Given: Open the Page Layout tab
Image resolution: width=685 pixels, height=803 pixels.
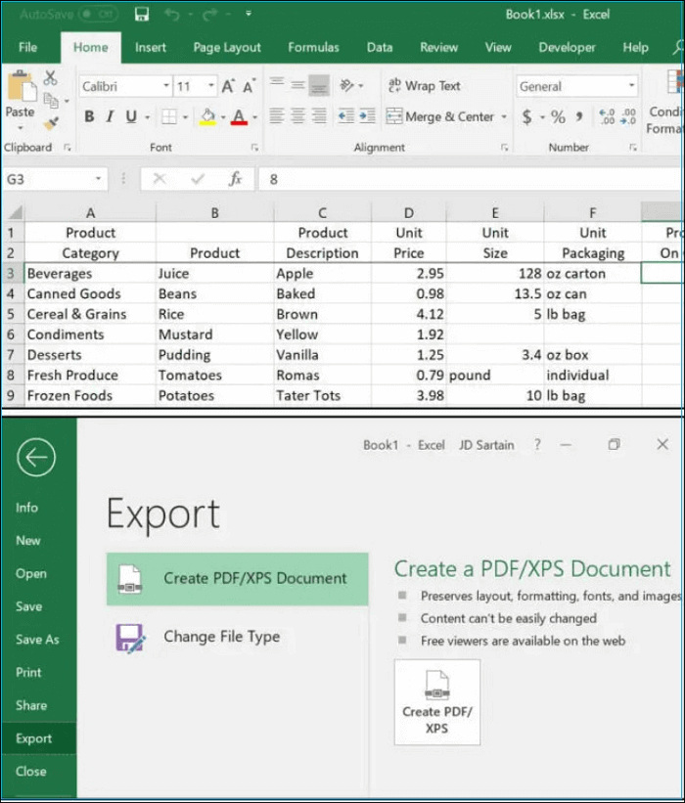Looking at the screenshot, I should tap(227, 48).
